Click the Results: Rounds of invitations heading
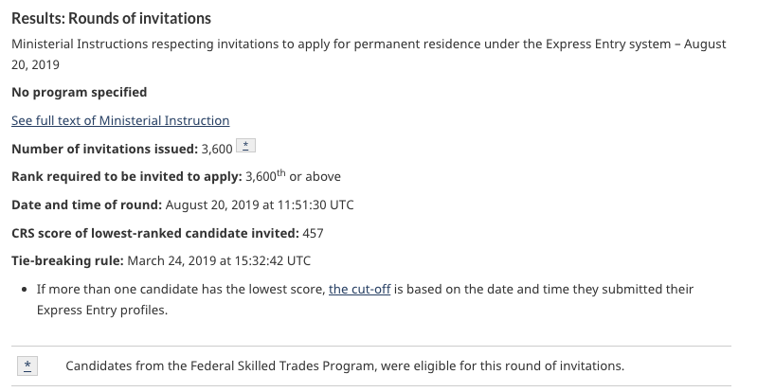This screenshot has width=757, height=392. click(112, 18)
